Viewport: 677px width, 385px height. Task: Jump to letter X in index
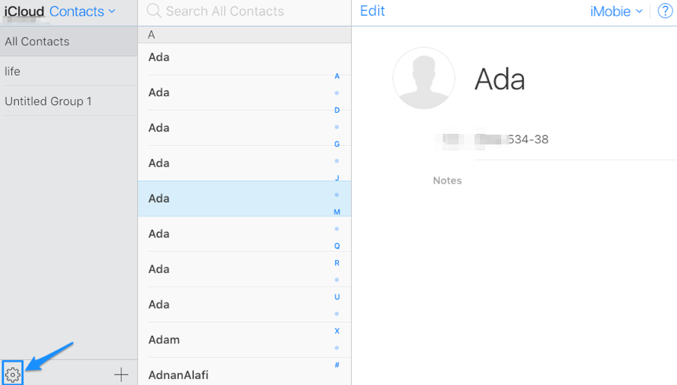(337, 331)
